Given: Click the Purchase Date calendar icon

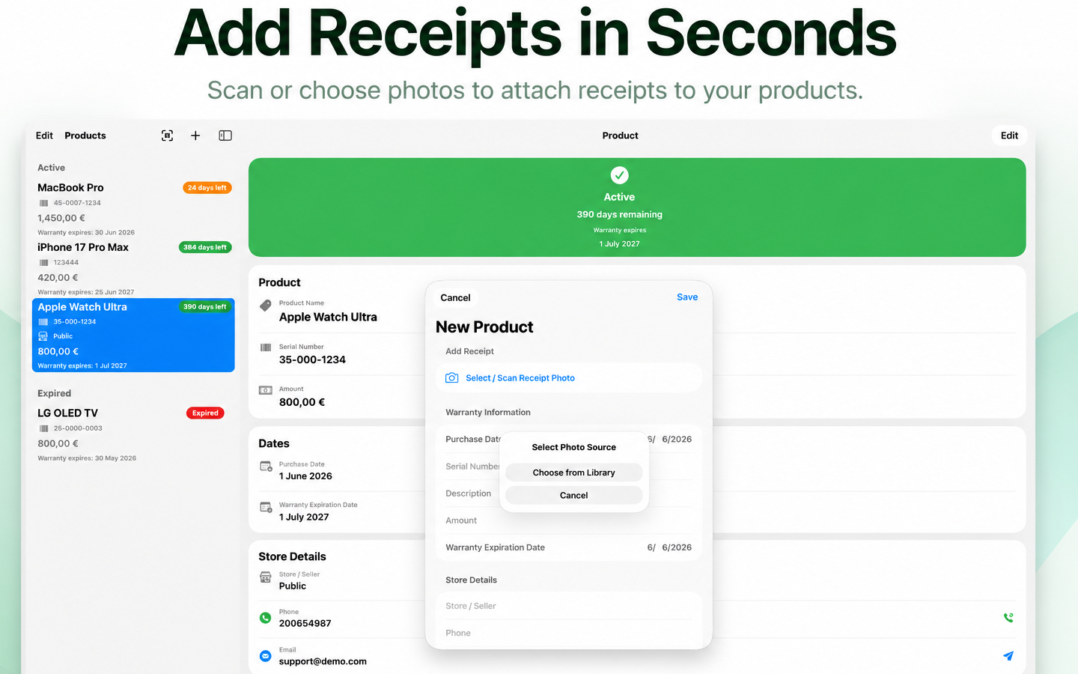Looking at the screenshot, I should [x=266, y=466].
